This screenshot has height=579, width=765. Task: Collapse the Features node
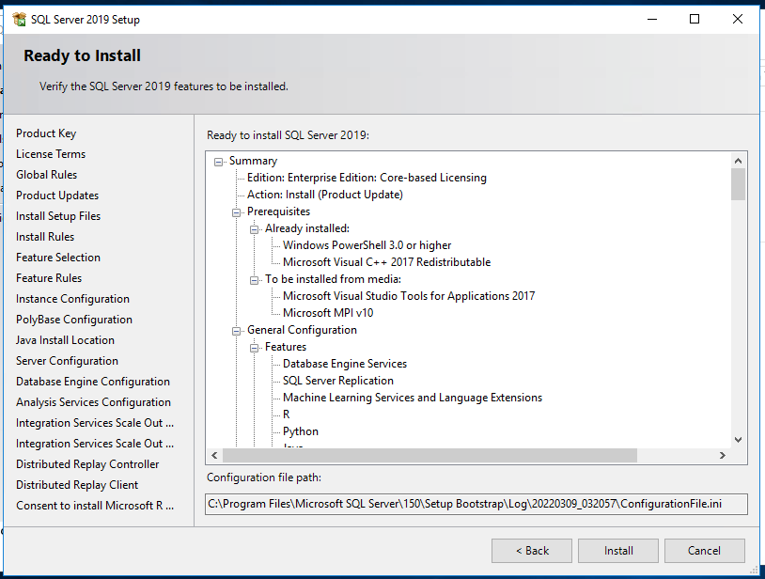tap(254, 348)
